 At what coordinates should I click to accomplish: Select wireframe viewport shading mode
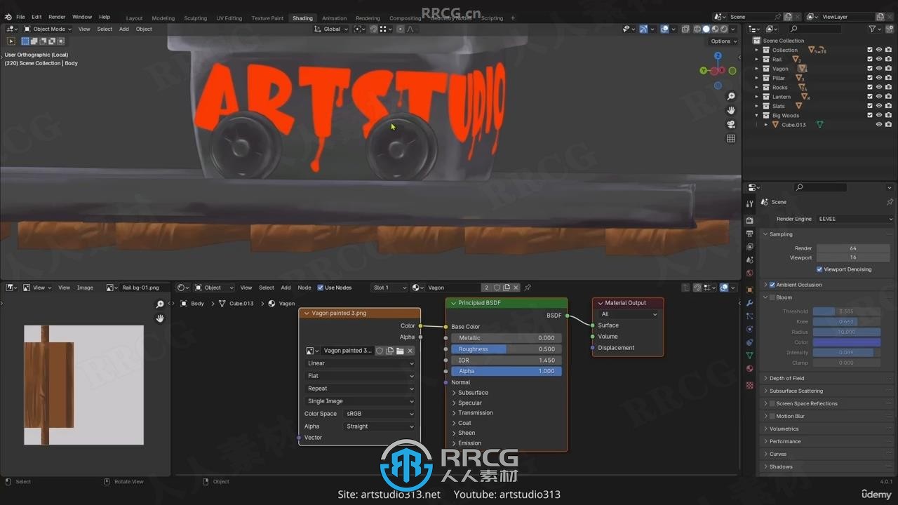(697, 29)
